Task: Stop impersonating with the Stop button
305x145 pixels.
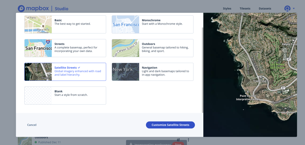Action: pyautogui.click(x=178, y=144)
